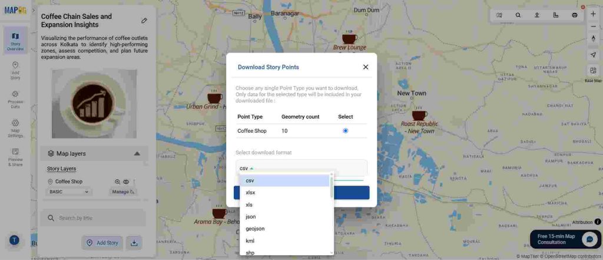The image size is (603, 260).
Task: Choose shp from the format list
Action: click(284, 252)
